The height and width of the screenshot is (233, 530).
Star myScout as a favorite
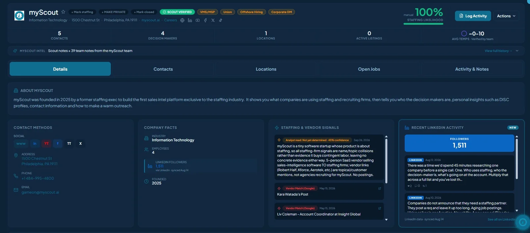tap(63, 12)
